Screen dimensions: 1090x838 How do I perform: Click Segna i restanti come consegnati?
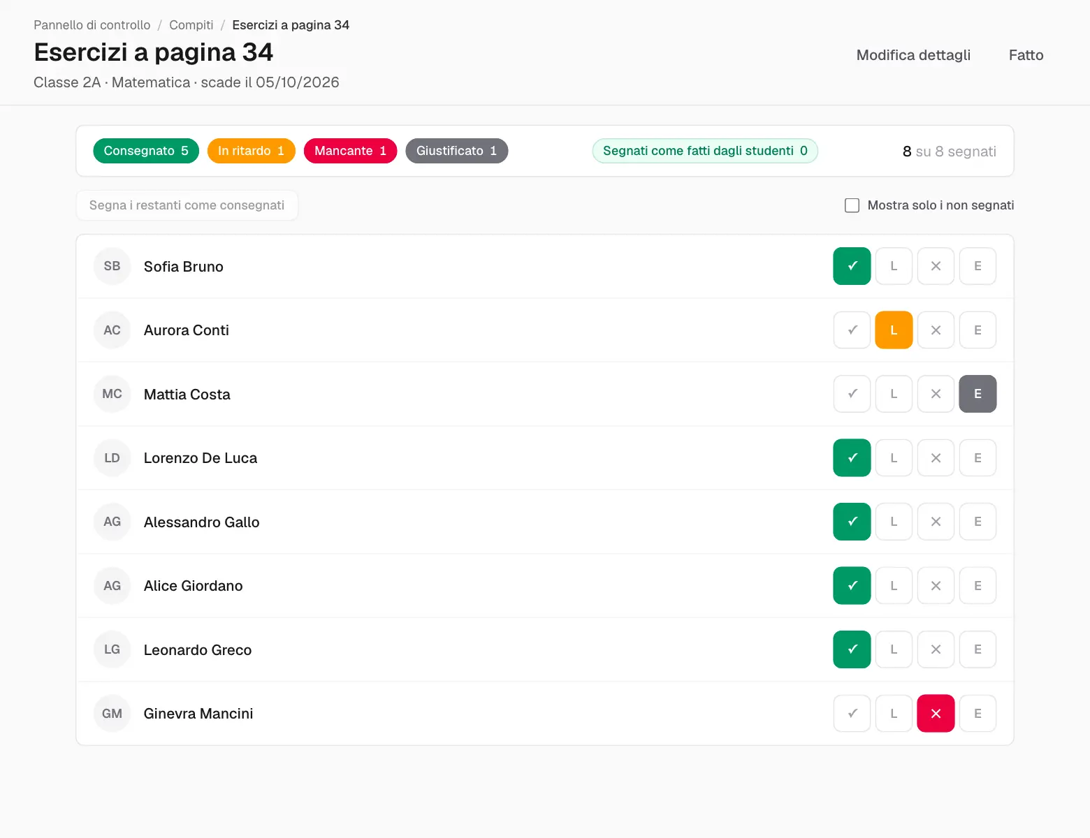[187, 205]
